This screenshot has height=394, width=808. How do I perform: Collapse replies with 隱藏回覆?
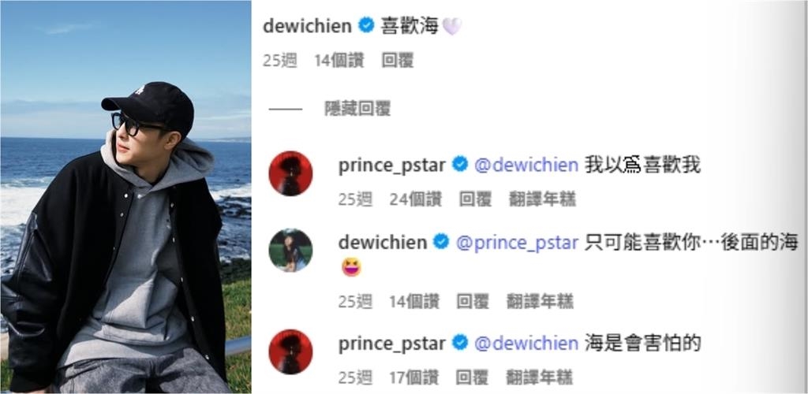pyautogui.click(x=357, y=109)
